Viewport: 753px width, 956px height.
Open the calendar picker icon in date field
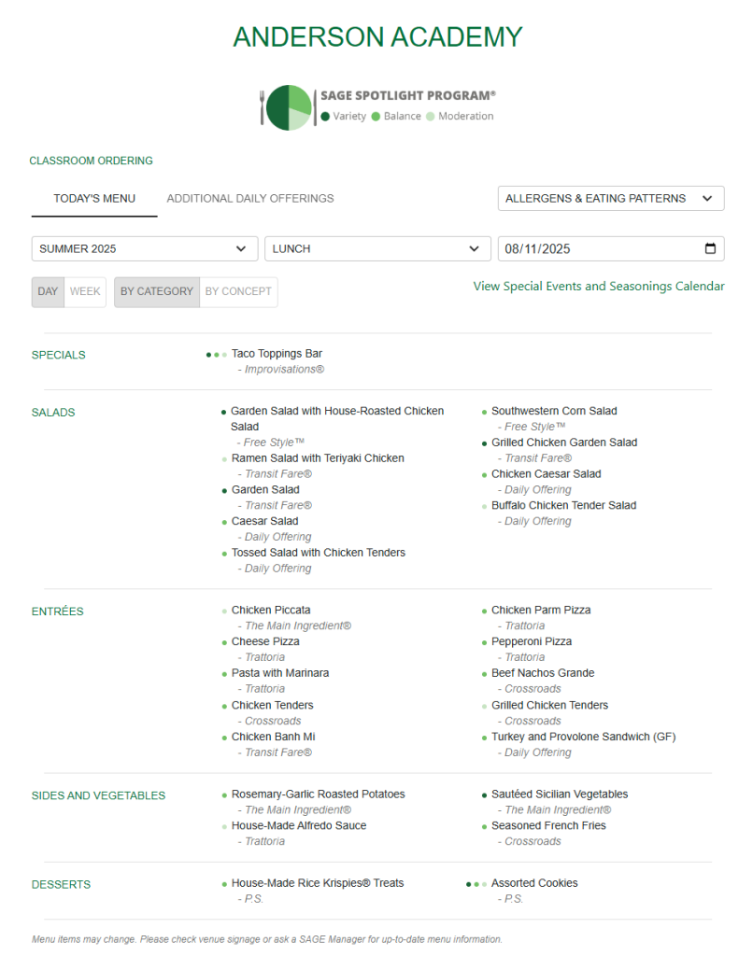(710, 248)
